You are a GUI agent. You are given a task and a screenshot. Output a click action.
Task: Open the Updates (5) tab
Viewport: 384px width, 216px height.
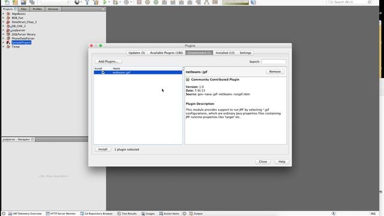[137, 53]
